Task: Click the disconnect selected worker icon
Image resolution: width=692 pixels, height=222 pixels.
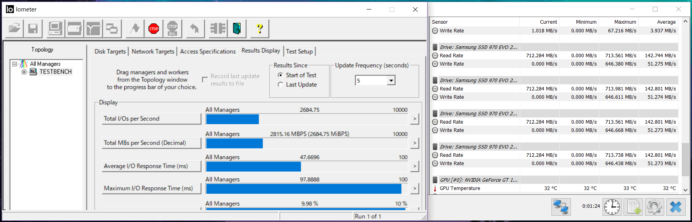Action: 218,28
